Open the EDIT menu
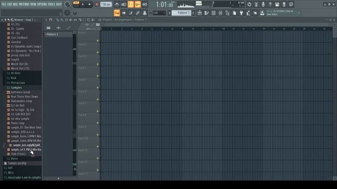The image size is (337, 189). [x=9, y=4]
